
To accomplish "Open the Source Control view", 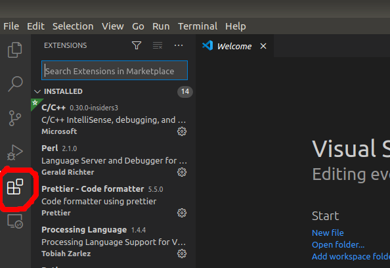I will [15, 118].
